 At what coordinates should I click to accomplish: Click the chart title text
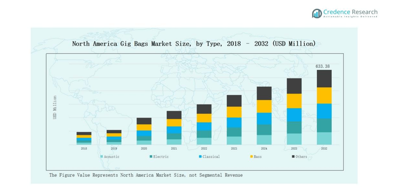click(x=194, y=44)
